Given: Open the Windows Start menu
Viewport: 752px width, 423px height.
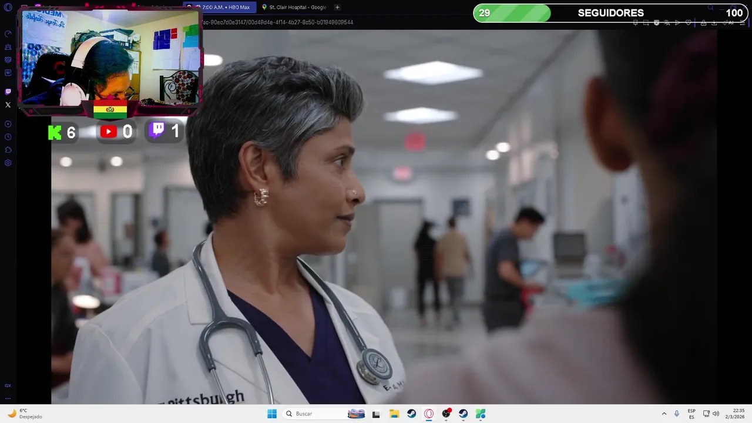Looking at the screenshot, I should click(272, 414).
